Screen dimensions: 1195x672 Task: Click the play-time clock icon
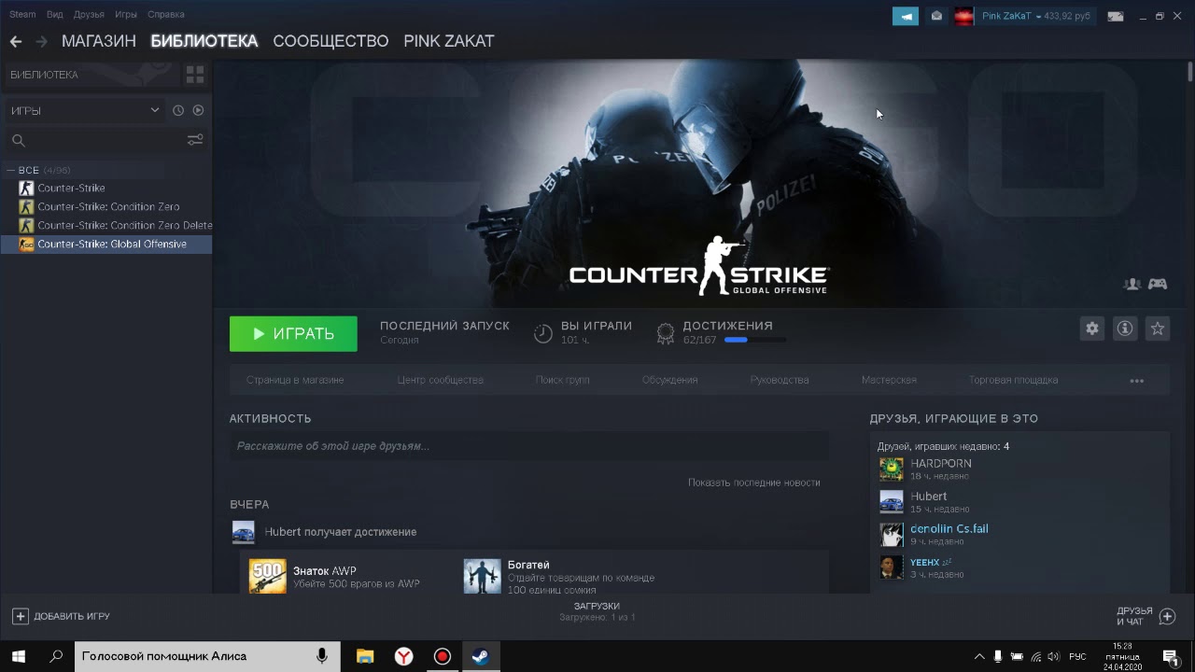543,333
